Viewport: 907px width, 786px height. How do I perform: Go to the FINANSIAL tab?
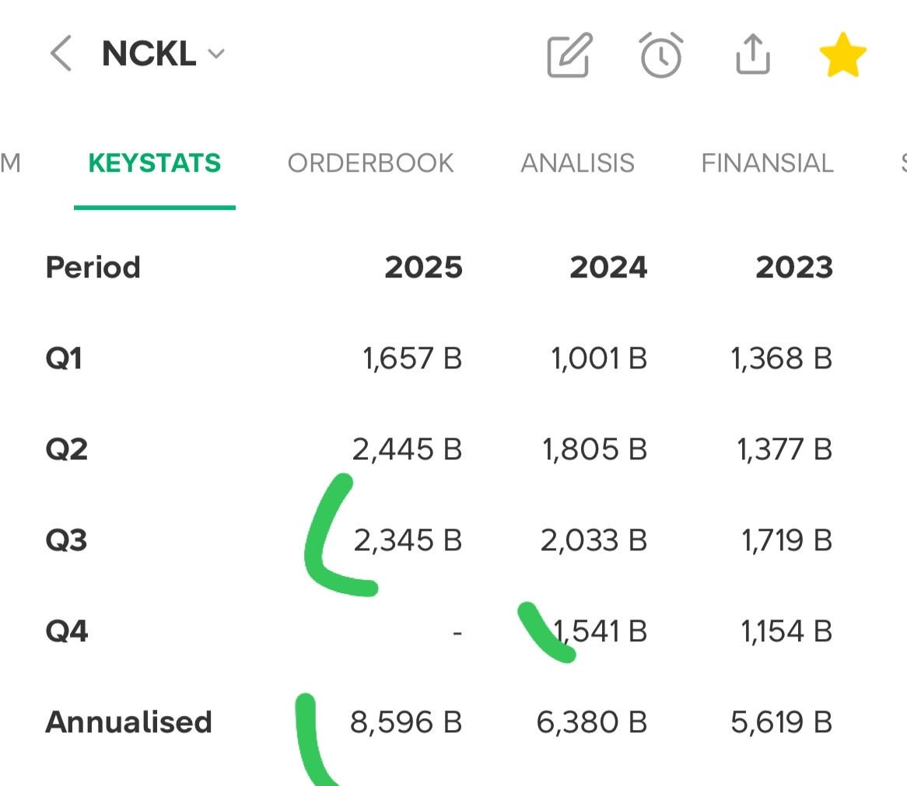coord(767,163)
